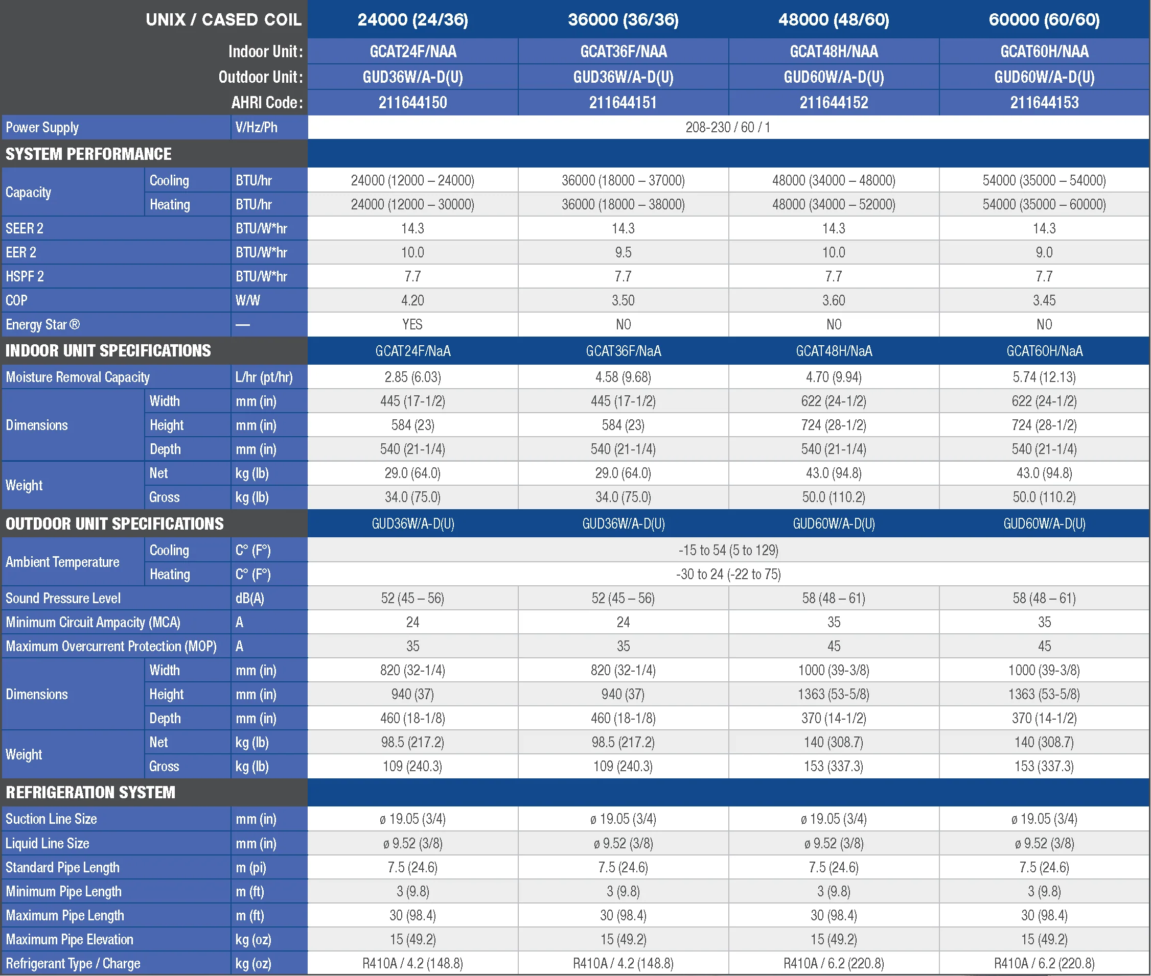
Task: Click indoor unit model 'GCAT48H/NAA'
Action: [x=833, y=52]
